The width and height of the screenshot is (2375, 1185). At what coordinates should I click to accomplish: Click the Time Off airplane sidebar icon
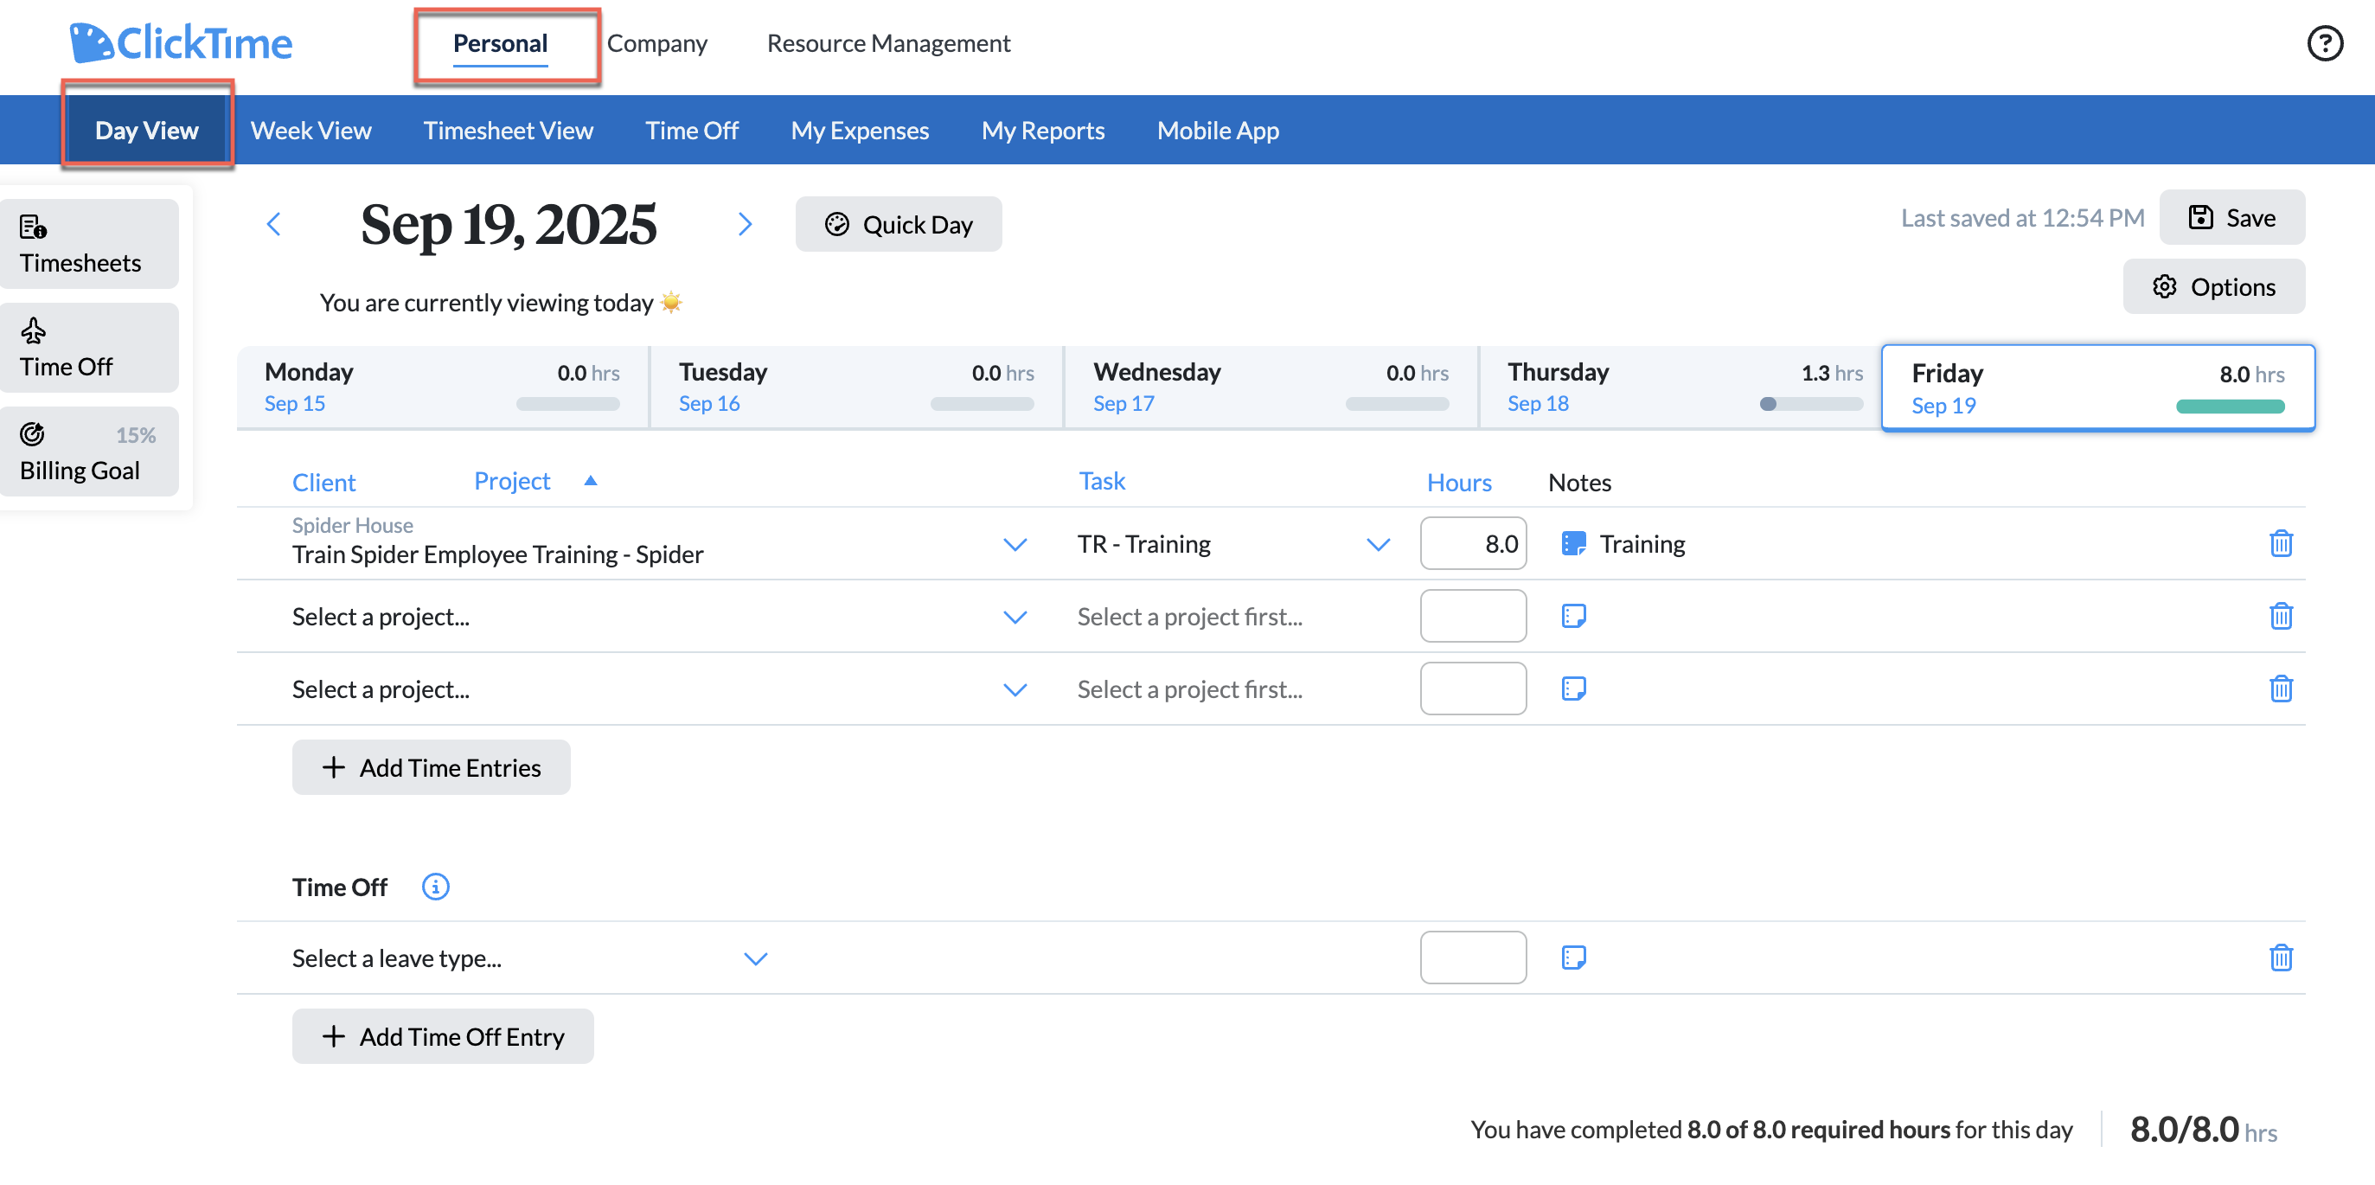[x=33, y=330]
